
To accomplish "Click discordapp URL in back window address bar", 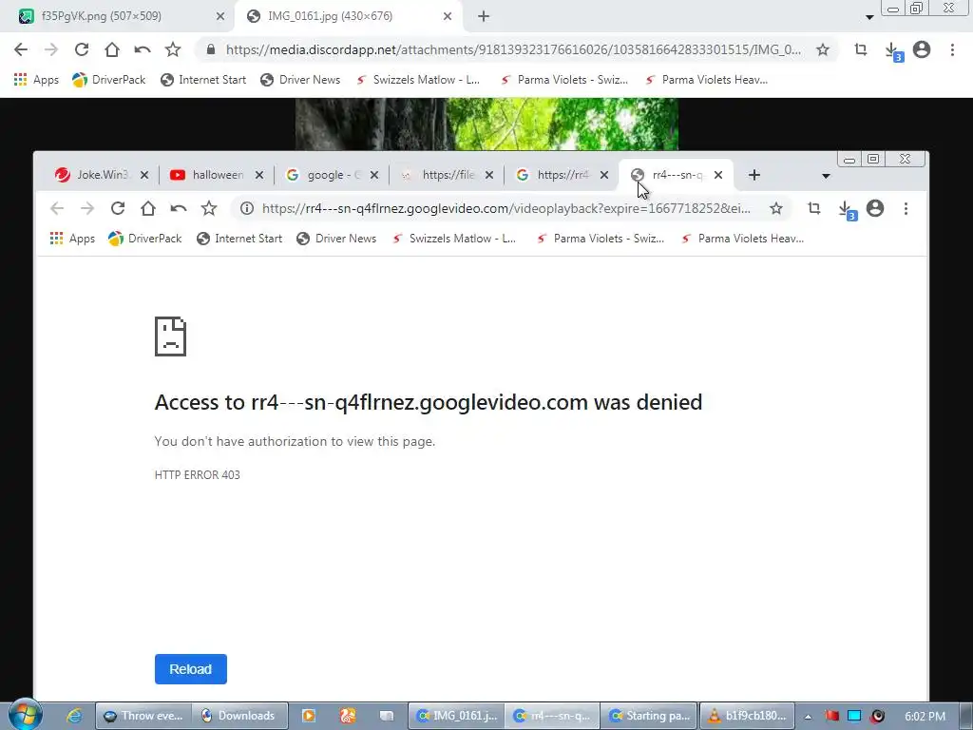I will (x=513, y=49).
